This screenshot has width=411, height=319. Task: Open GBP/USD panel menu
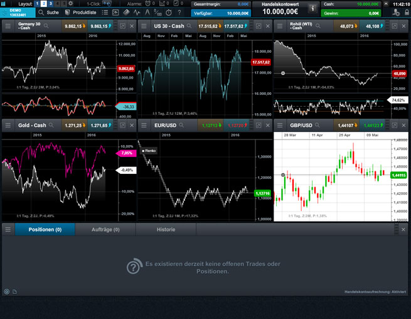280,126
